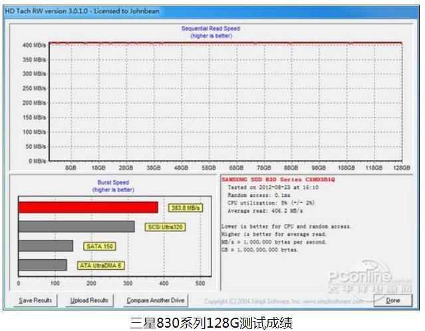Click the gray ATA UltraDMA 6 bar
Image resolution: width=425 pixels, height=331 pixels.
43,265
